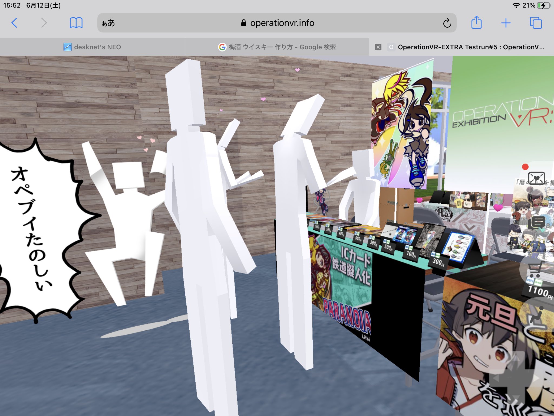Open the chat speech bubbles icon
This screenshot has height=416, width=554.
click(536, 223)
